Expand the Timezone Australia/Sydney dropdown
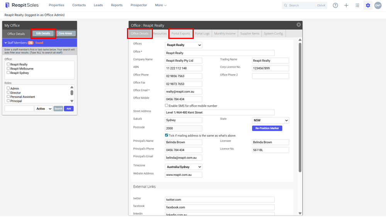This screenshot has width=386, height=217. pos(183,167)
